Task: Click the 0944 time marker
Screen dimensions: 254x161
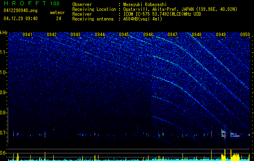Action: tap(100, 35)
